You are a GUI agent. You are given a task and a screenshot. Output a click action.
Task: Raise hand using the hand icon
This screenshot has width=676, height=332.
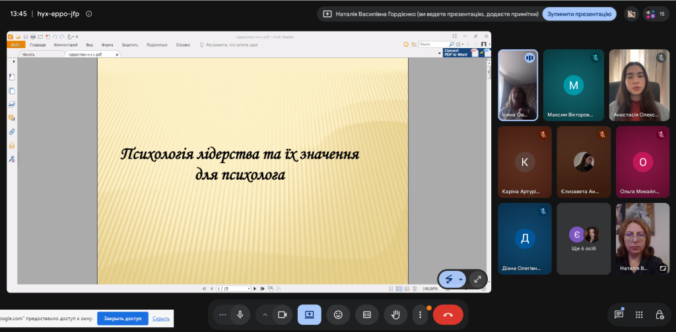click(x=395, y=315)
